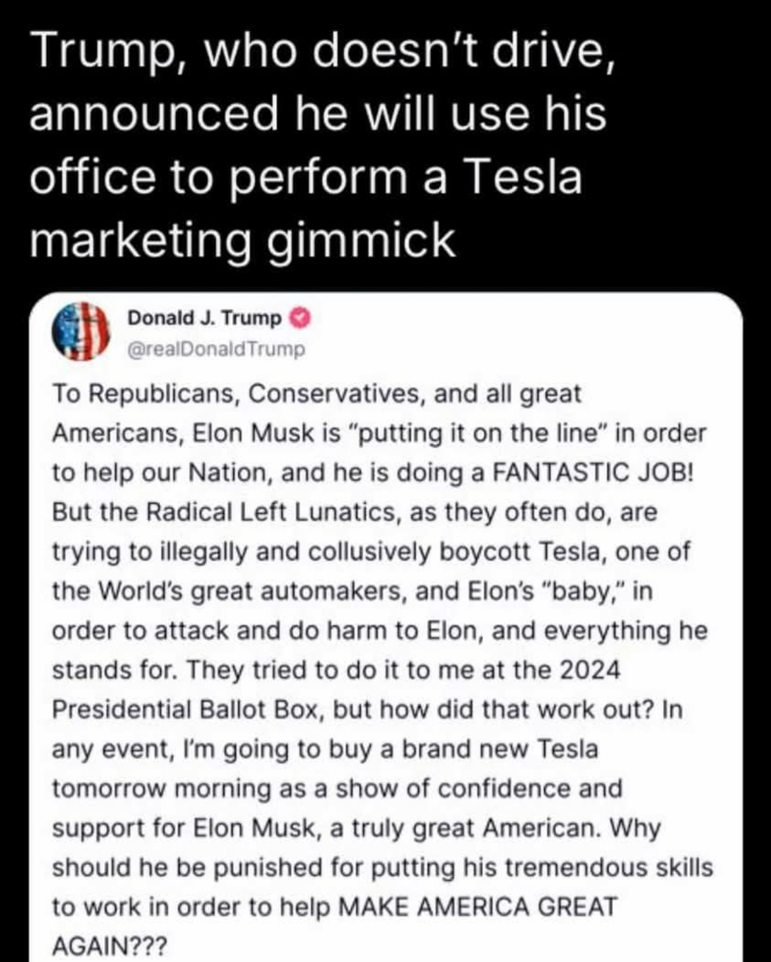
Task: Click "announced he will use his" headline line
Action: [x=318, y=113]
